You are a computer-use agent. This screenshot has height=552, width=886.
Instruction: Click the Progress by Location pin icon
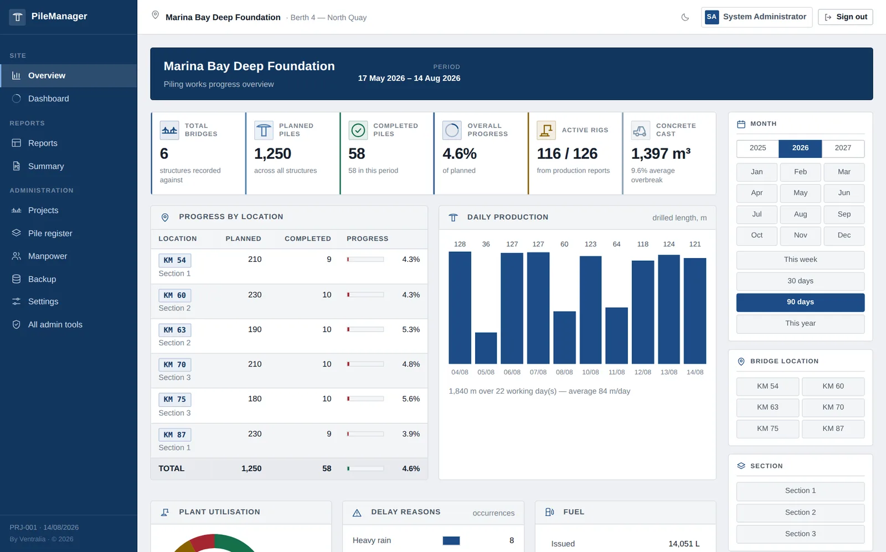[x=165, y=218]
